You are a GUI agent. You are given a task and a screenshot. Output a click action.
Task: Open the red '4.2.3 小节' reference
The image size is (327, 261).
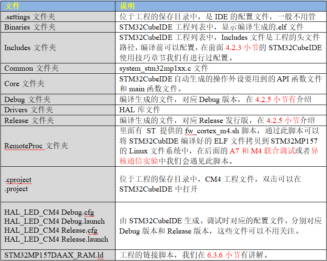pos(242,48)
